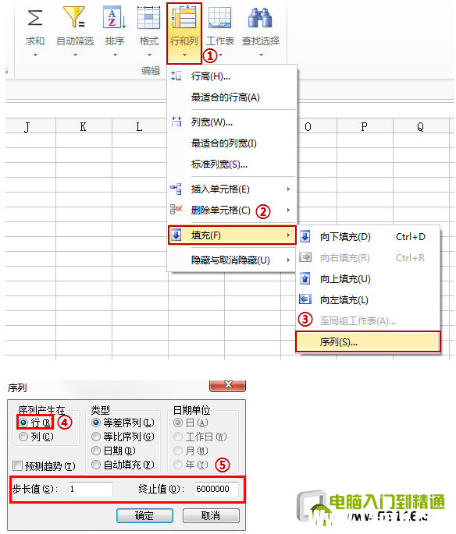Toggle the 预测趋势(T) checkbox
The width and height of the screenshot is (456, 534).
[17, 465]
